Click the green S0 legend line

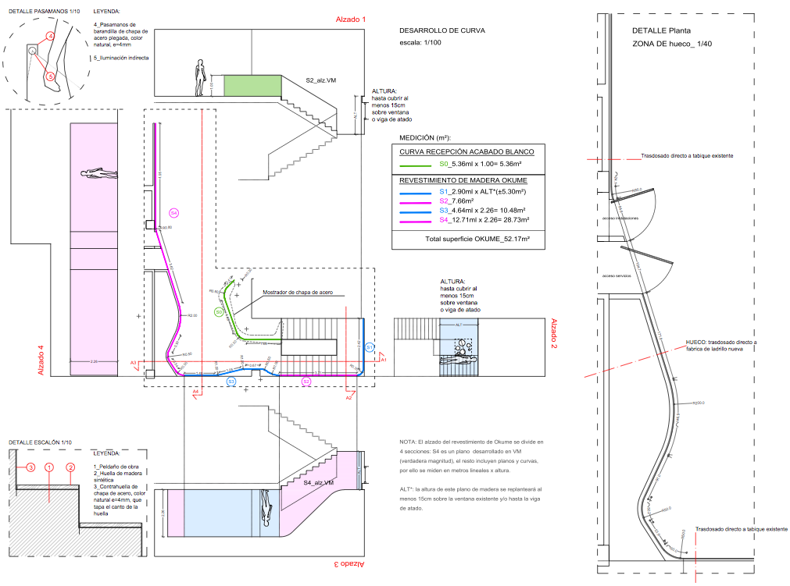416,165
